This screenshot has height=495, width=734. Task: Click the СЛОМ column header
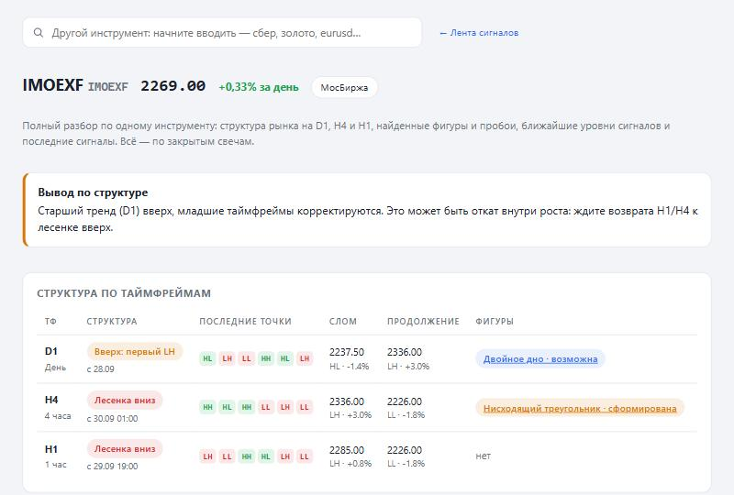[x=343, y=322]
